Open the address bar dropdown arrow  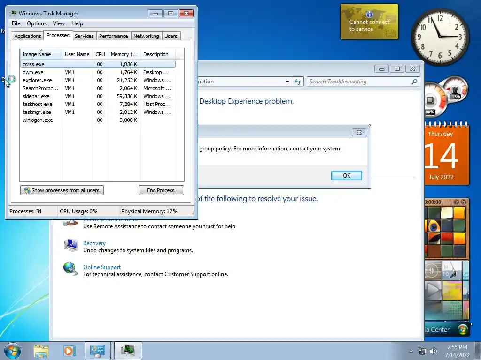[x=287, y=82]
